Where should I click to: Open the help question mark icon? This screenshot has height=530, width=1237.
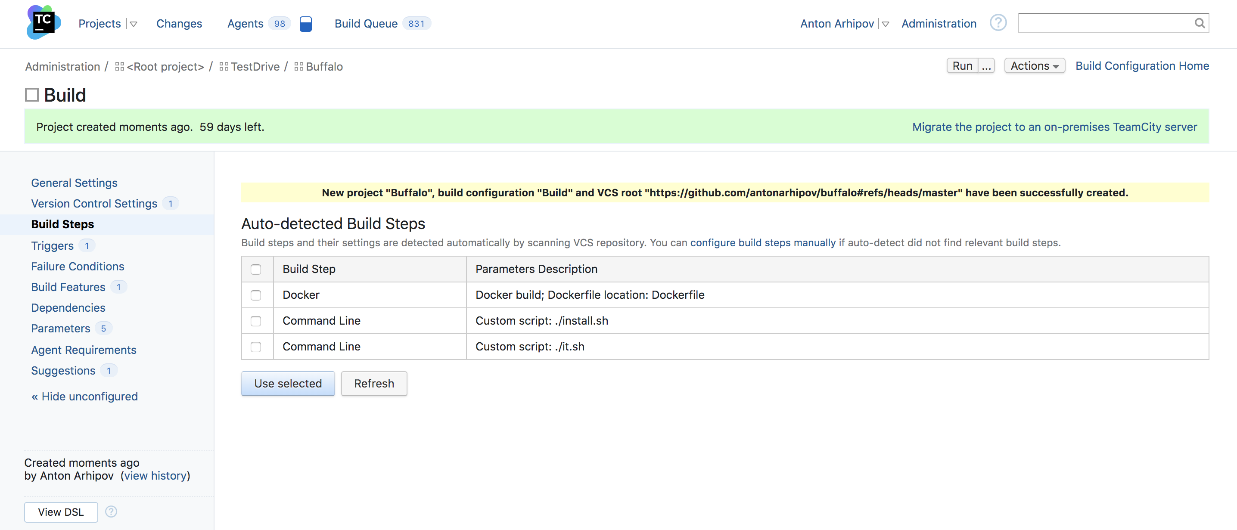[998, 22]
